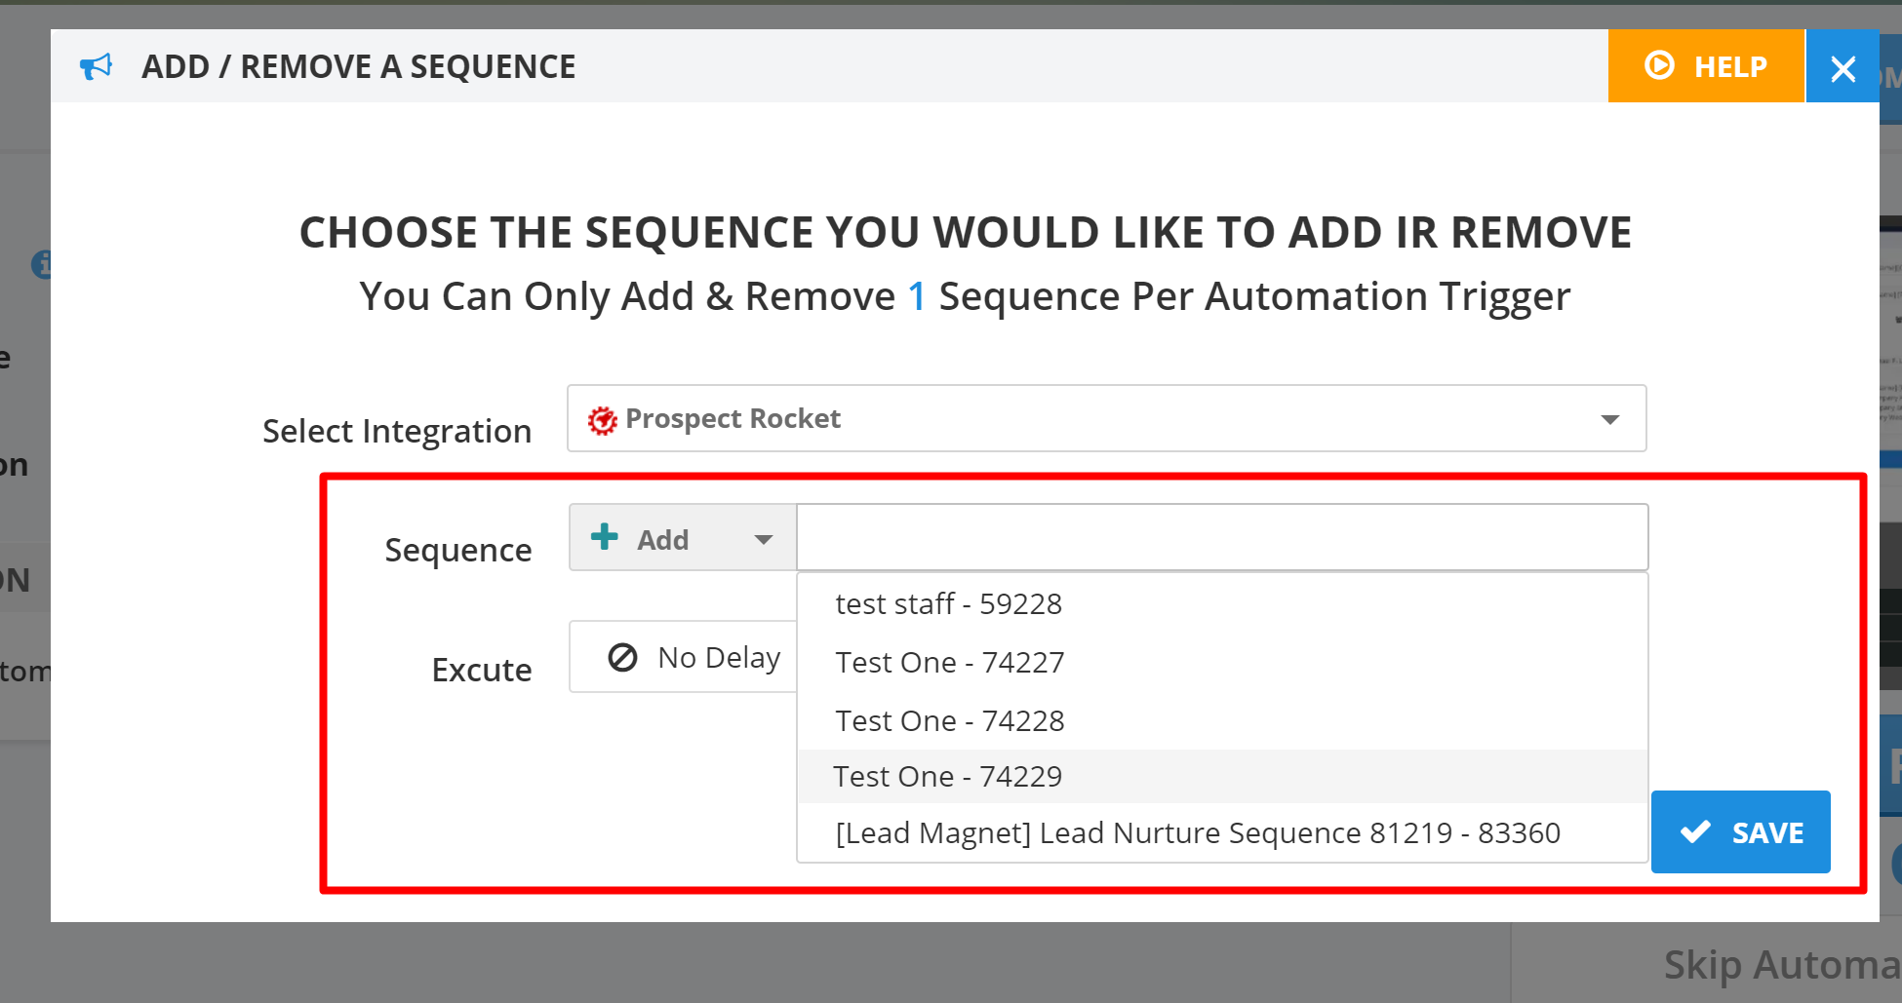1902x1003 pixels.
Task: Open the Add action dropdown caret
Action: click(763, 539)
